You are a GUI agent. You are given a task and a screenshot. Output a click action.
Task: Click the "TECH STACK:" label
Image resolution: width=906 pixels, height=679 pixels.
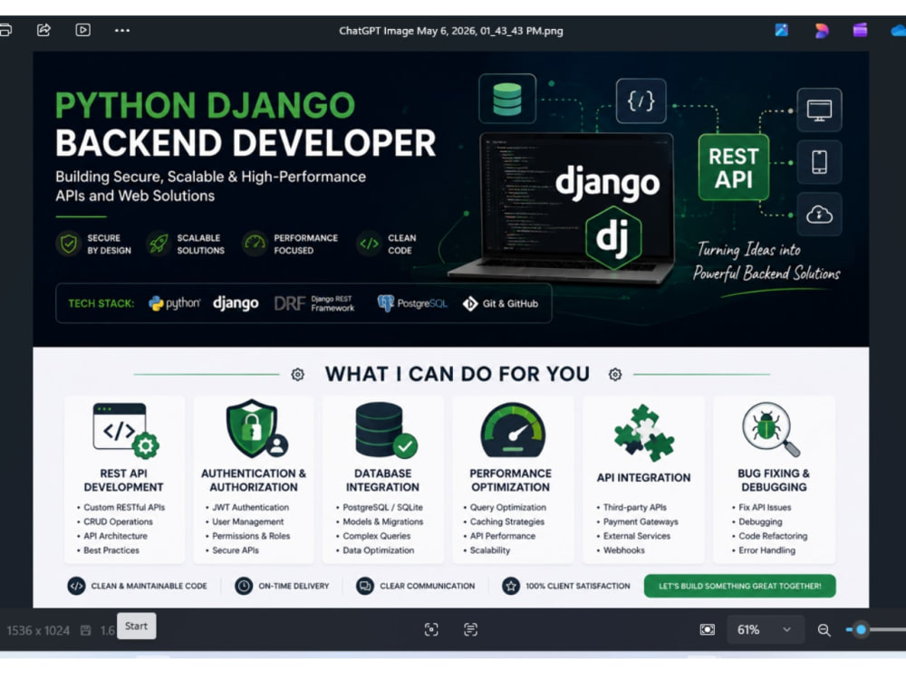101,303
